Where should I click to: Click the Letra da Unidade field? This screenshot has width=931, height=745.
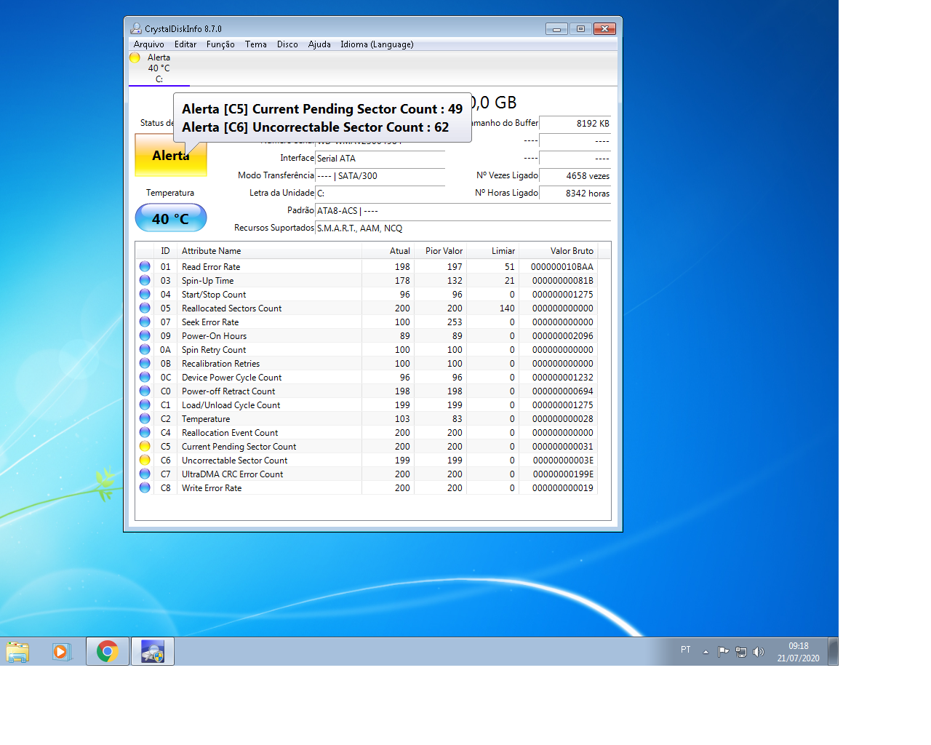pyautogui.click(x=380, y=194)
